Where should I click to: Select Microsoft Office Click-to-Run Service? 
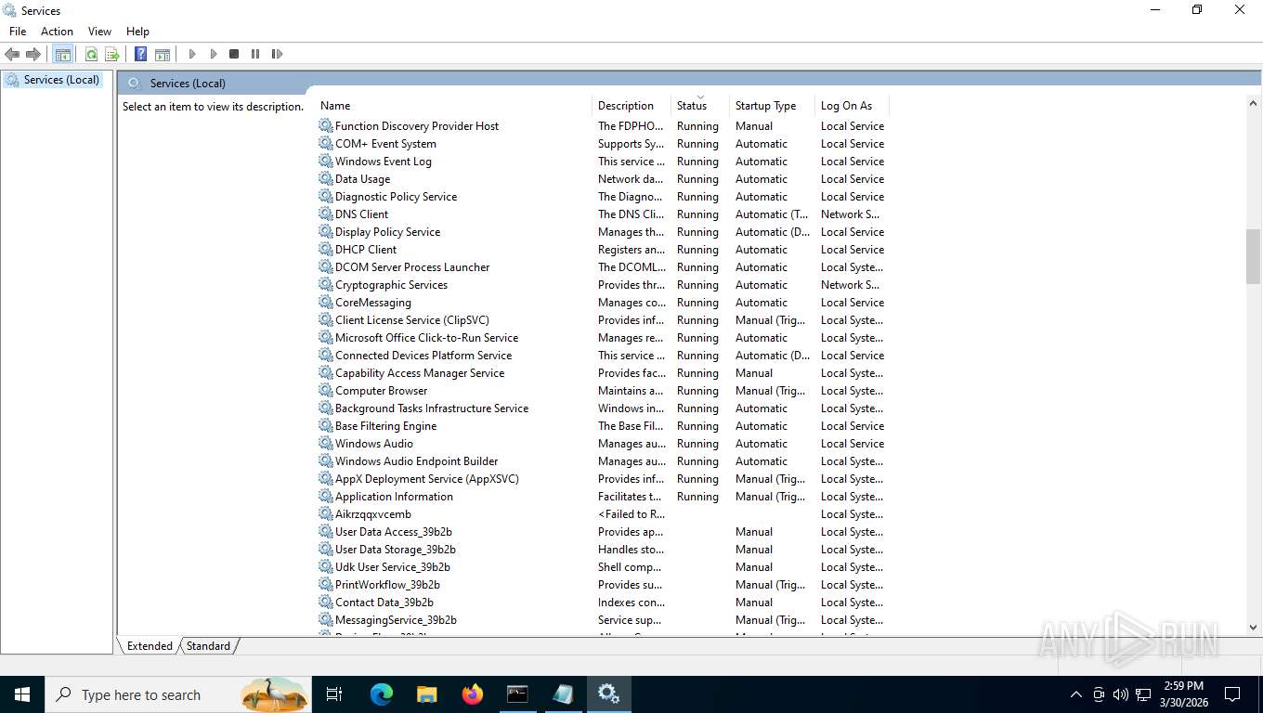click(x=602, y=338)
